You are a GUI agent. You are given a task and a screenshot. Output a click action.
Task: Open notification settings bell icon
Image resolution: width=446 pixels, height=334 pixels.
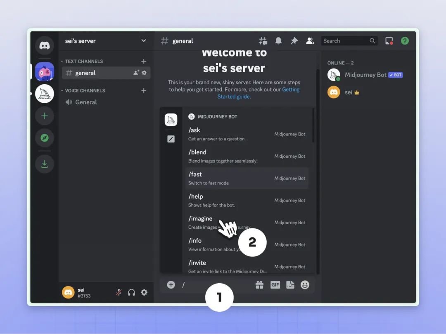[x=278, y=41]
